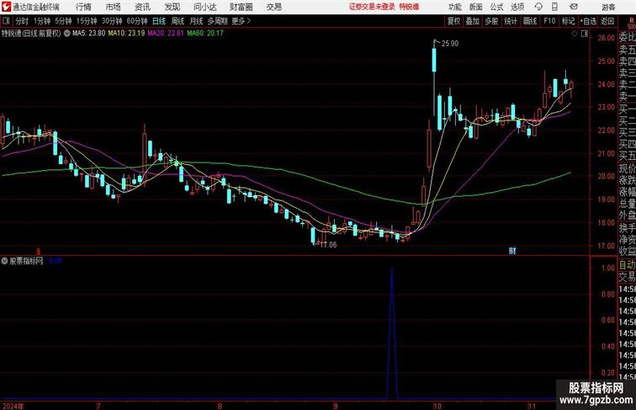
Task: Click the 2024年 label on time axis
Action: coord(13,406)
